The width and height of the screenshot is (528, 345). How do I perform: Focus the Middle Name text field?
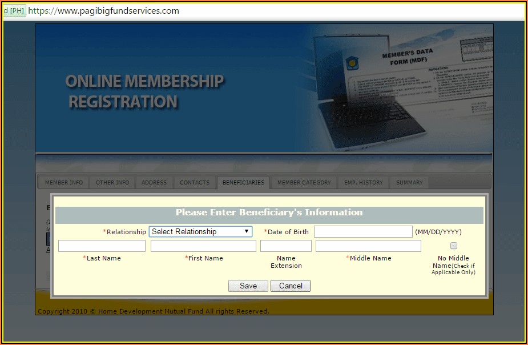(368, 246)
